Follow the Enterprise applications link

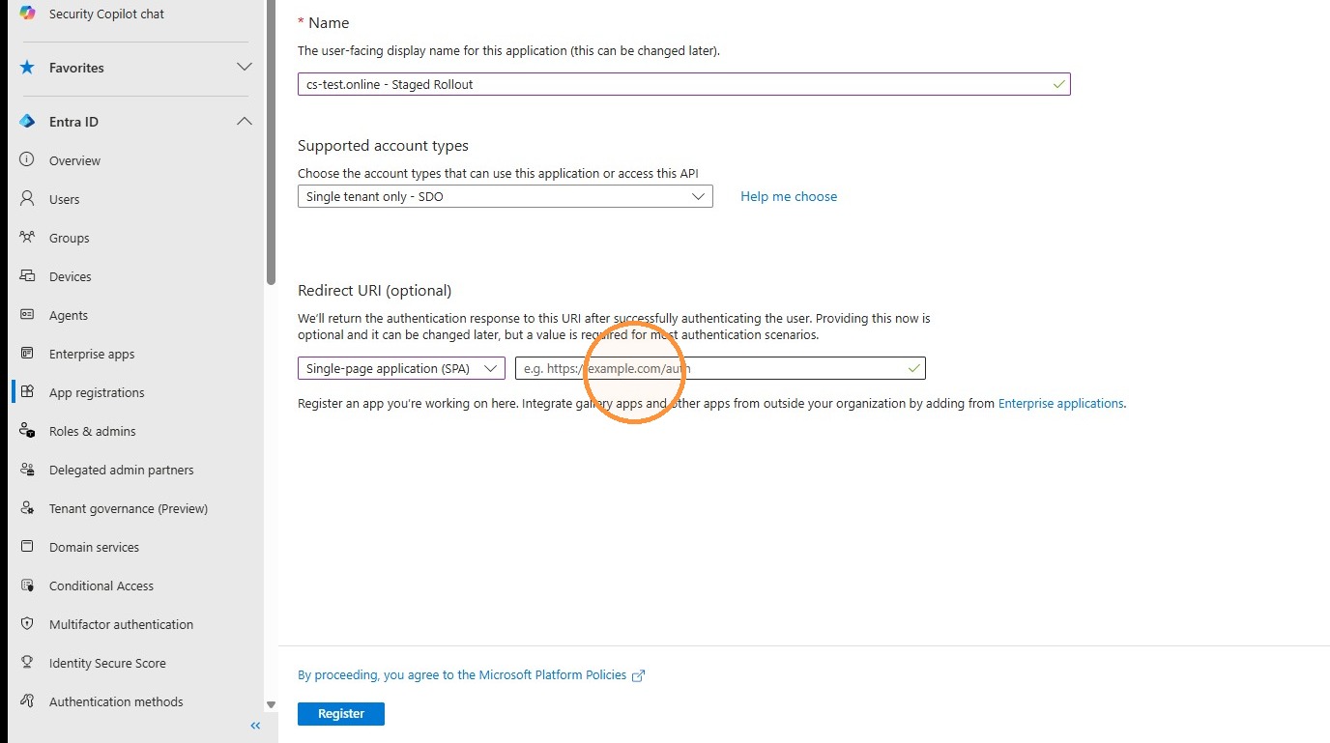coord(1060,404)
